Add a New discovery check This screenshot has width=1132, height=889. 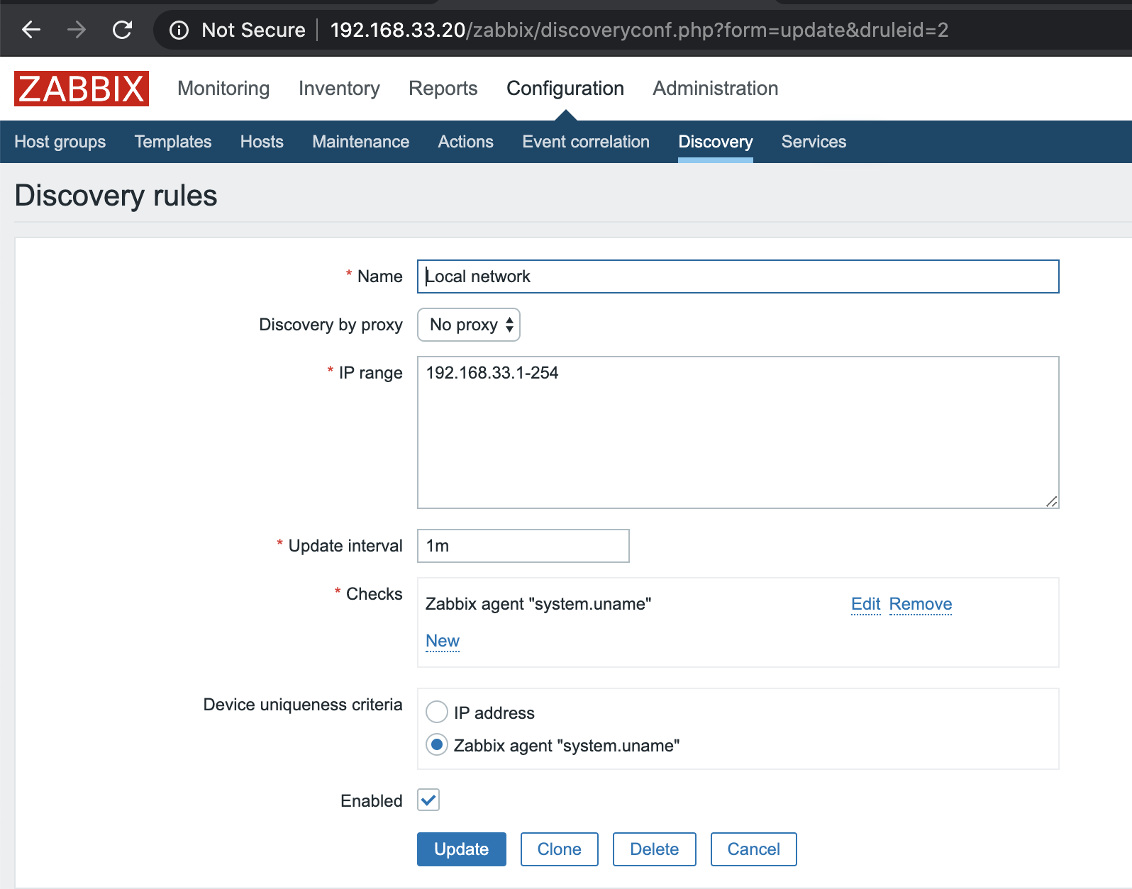tap(443, 641)
